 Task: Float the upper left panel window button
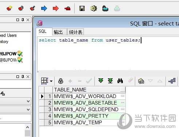pos(17,20)
